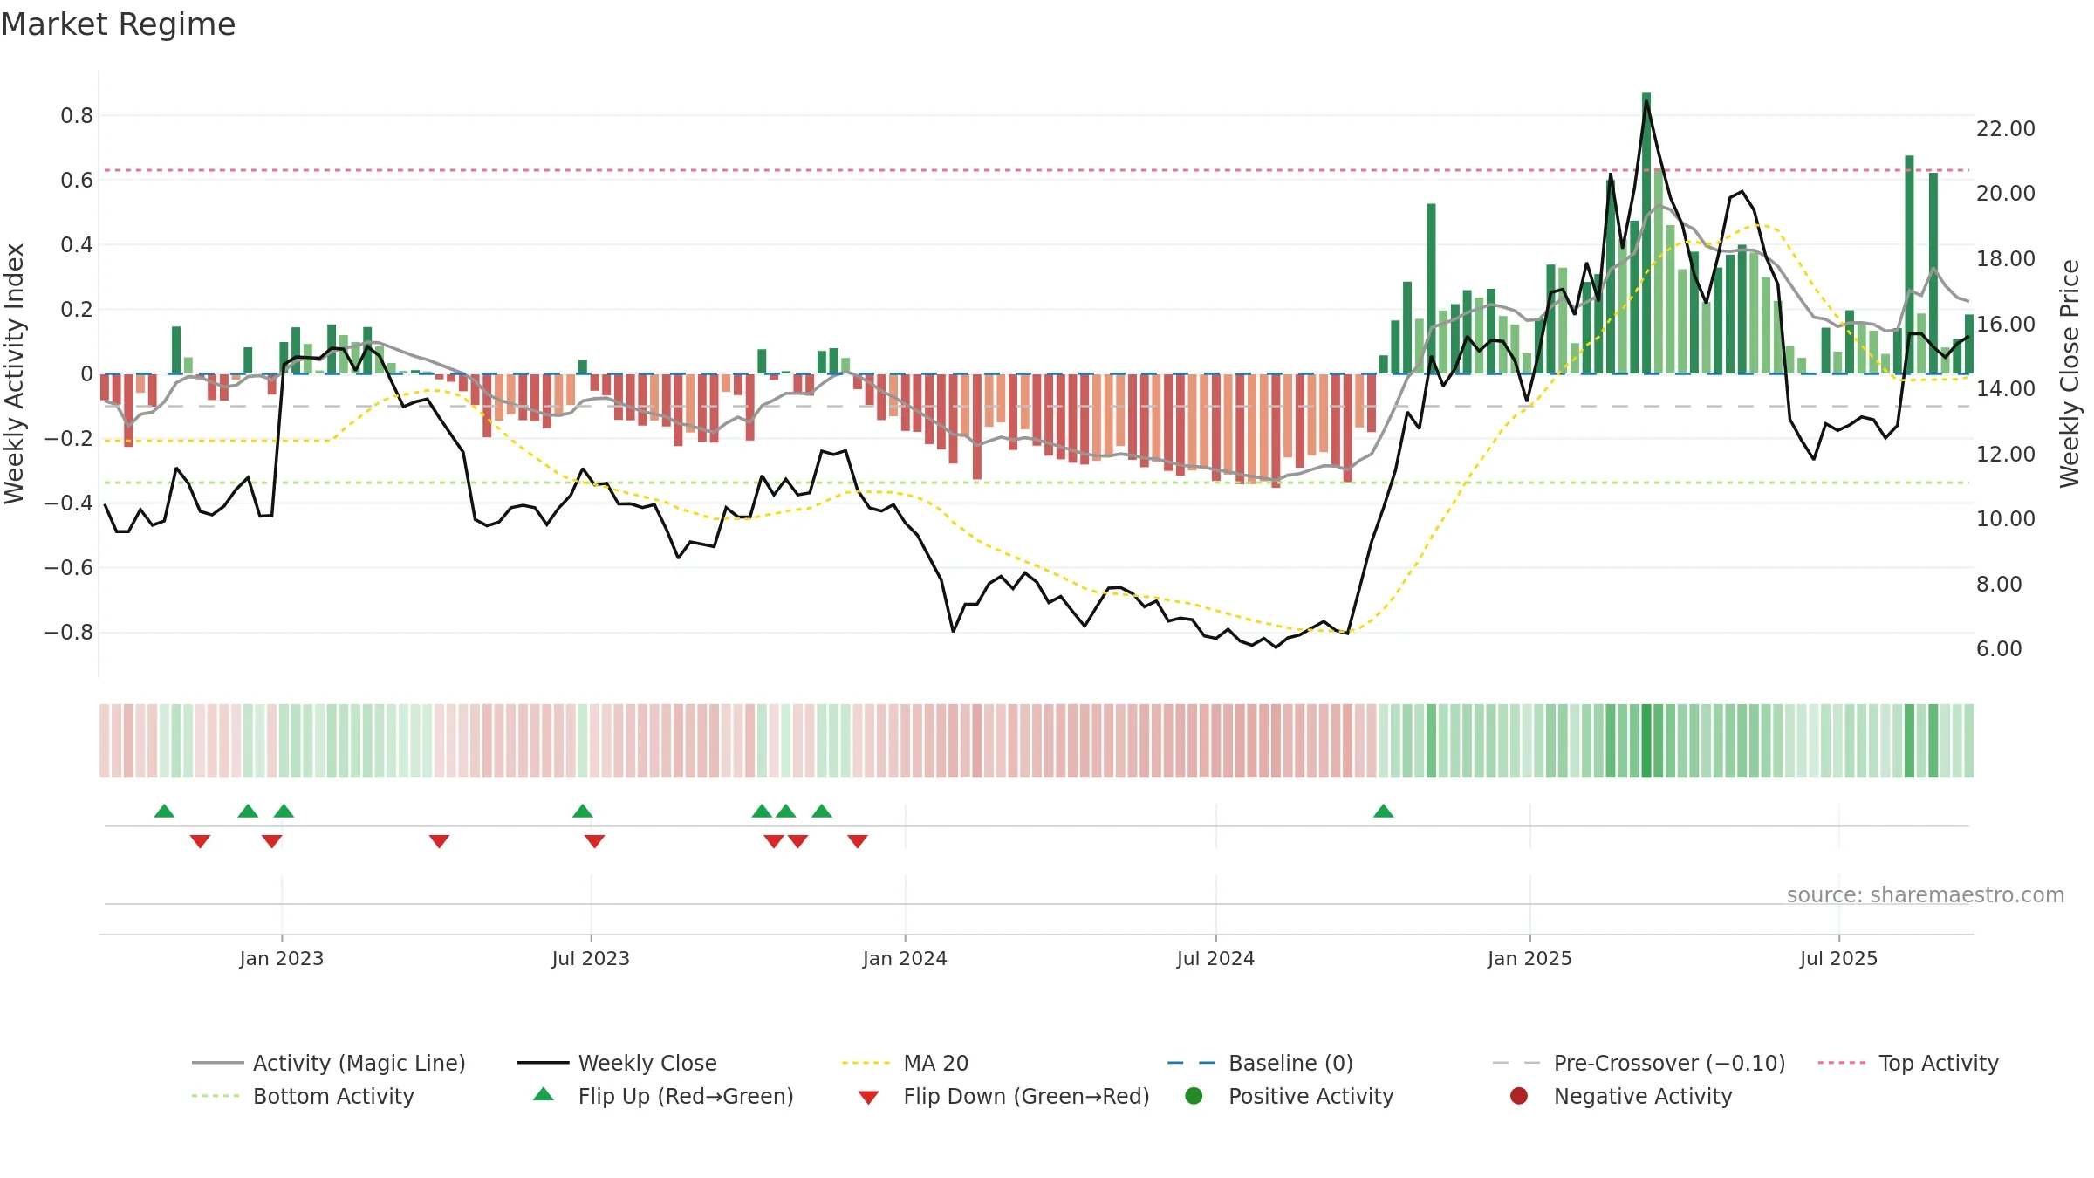The height and width of the screenshot is (1178, 2094).
Task: Click the Baseline (0) legend entry
Action: (x=1260, y=1063)
